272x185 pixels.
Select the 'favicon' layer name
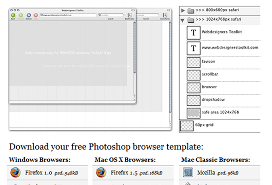(208, 61)
